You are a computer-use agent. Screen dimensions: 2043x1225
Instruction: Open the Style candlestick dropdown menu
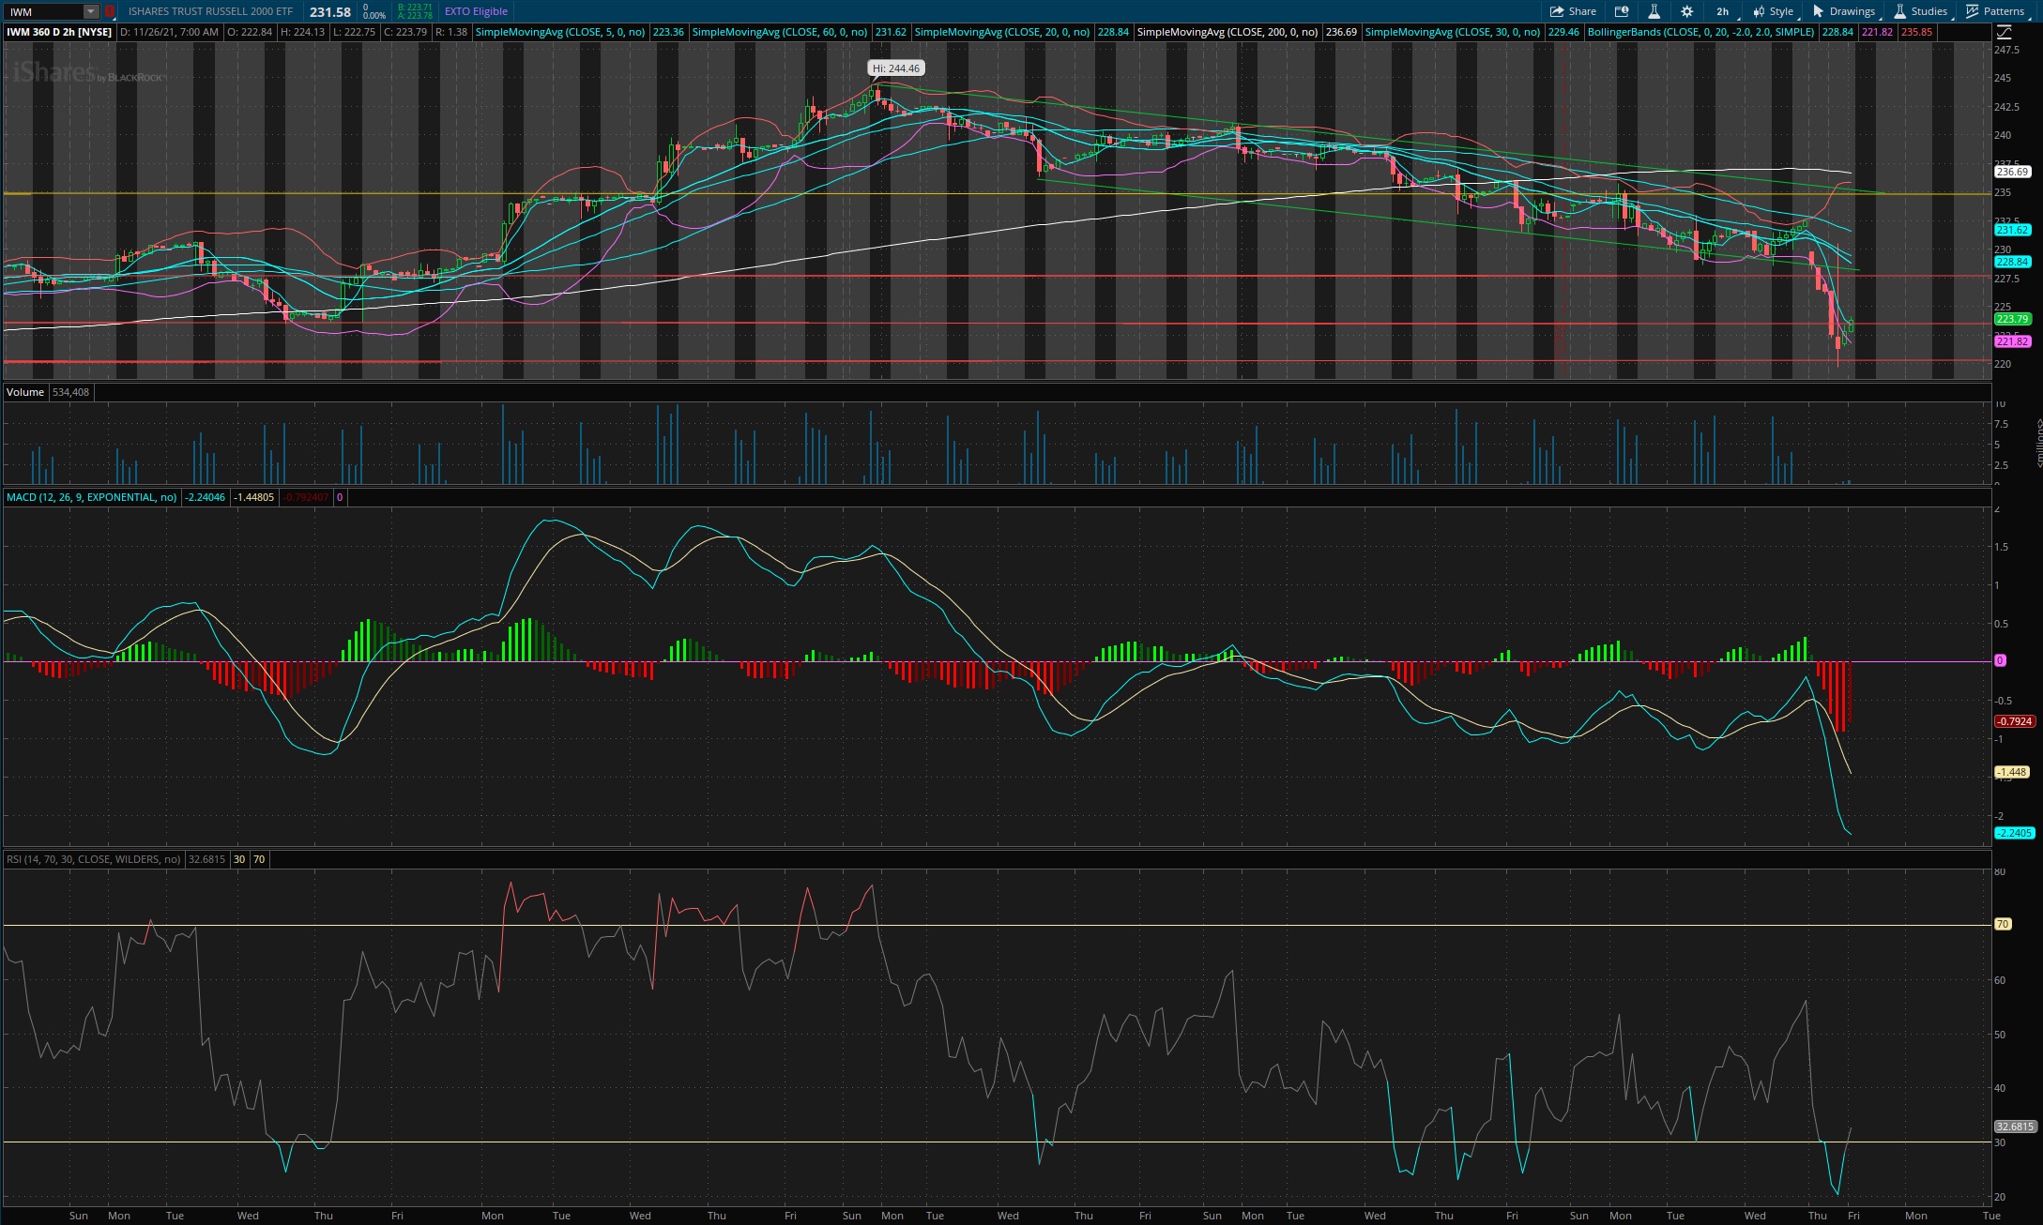pos(1773,11)
